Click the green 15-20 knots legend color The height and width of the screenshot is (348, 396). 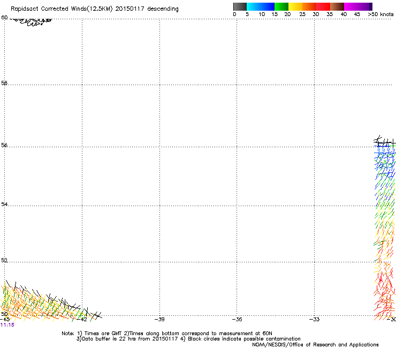[x=281, y=6]
